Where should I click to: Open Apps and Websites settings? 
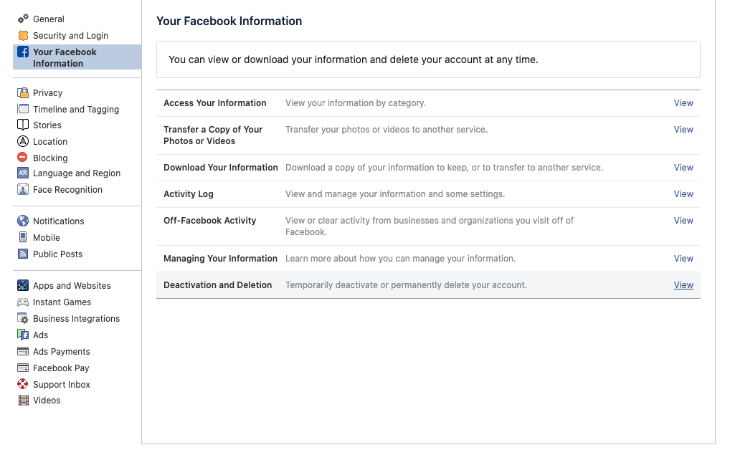(72, 285)
